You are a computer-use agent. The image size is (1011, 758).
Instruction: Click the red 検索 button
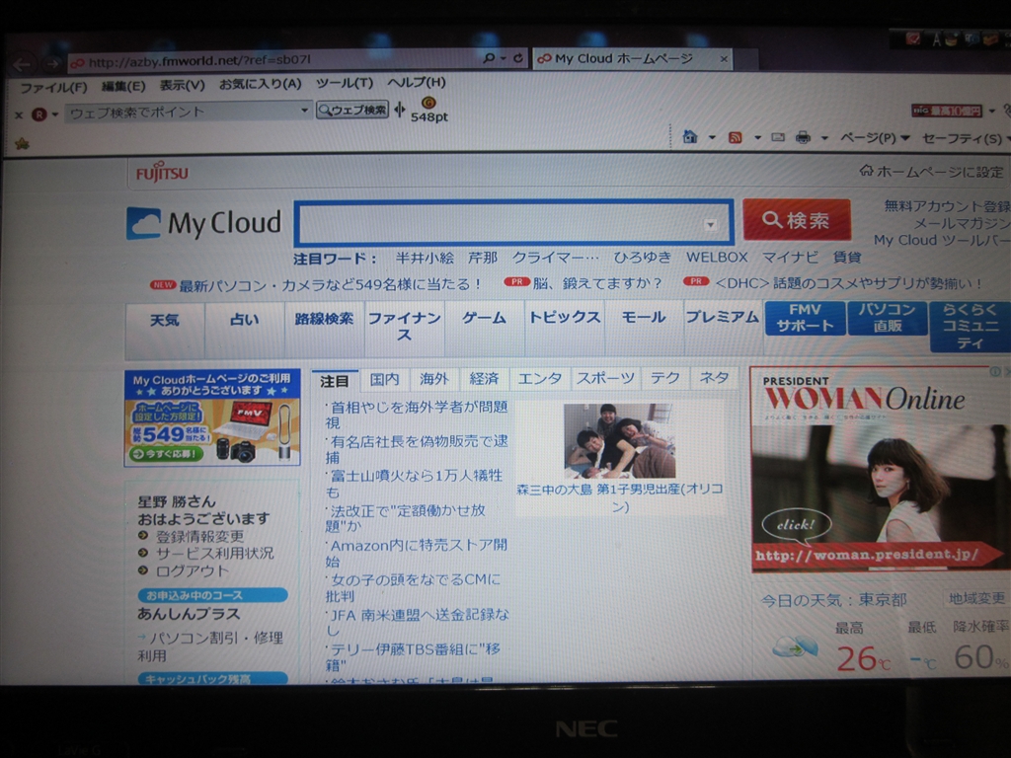point(797,220)
